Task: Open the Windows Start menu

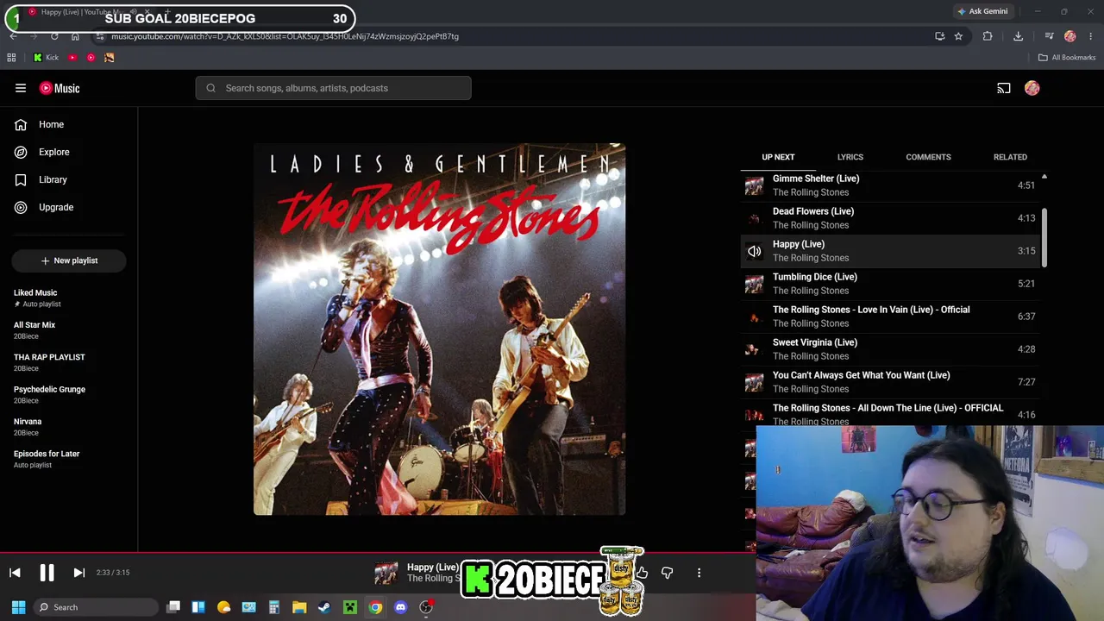Action: 18,607
